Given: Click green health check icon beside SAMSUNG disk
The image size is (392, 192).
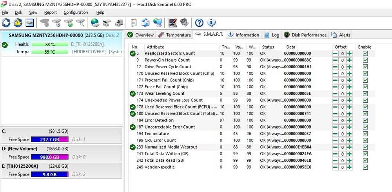Looking at the screenshot, I should [5, 45].
